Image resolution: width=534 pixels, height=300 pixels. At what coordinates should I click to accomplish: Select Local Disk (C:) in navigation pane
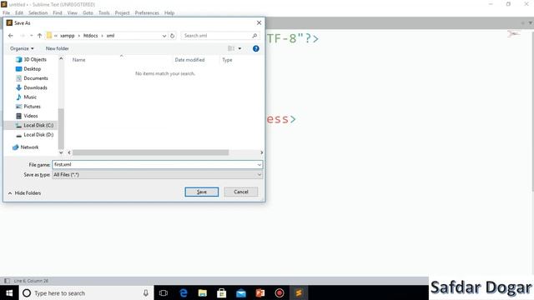coord(34,126)
